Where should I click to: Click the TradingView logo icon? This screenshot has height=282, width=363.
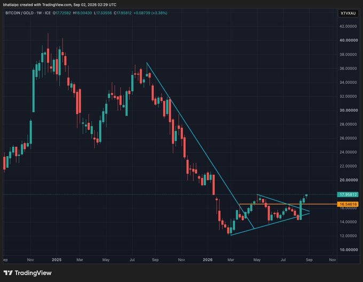(8, 273)
